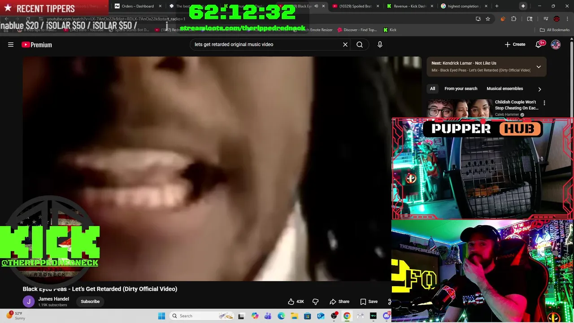
Task: Open Task View on the taskbar
Action: point(241,316)
